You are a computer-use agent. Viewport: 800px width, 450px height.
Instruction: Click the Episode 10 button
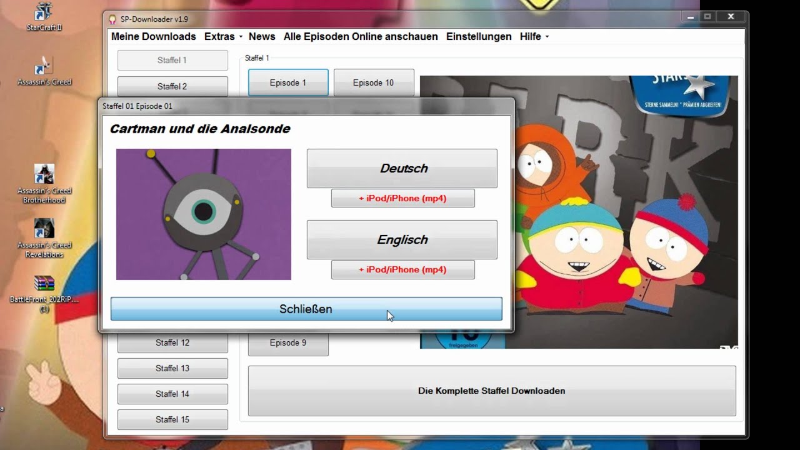click(x=374, y=82)
